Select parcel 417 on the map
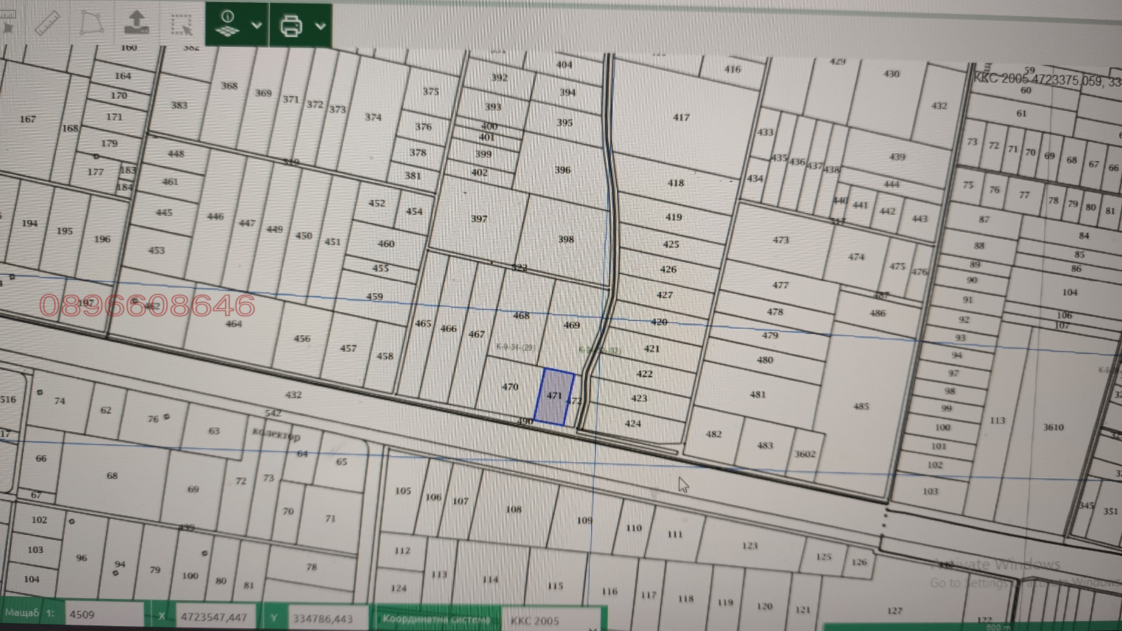This screenshot has height=631, width=1122. [681, 117]
